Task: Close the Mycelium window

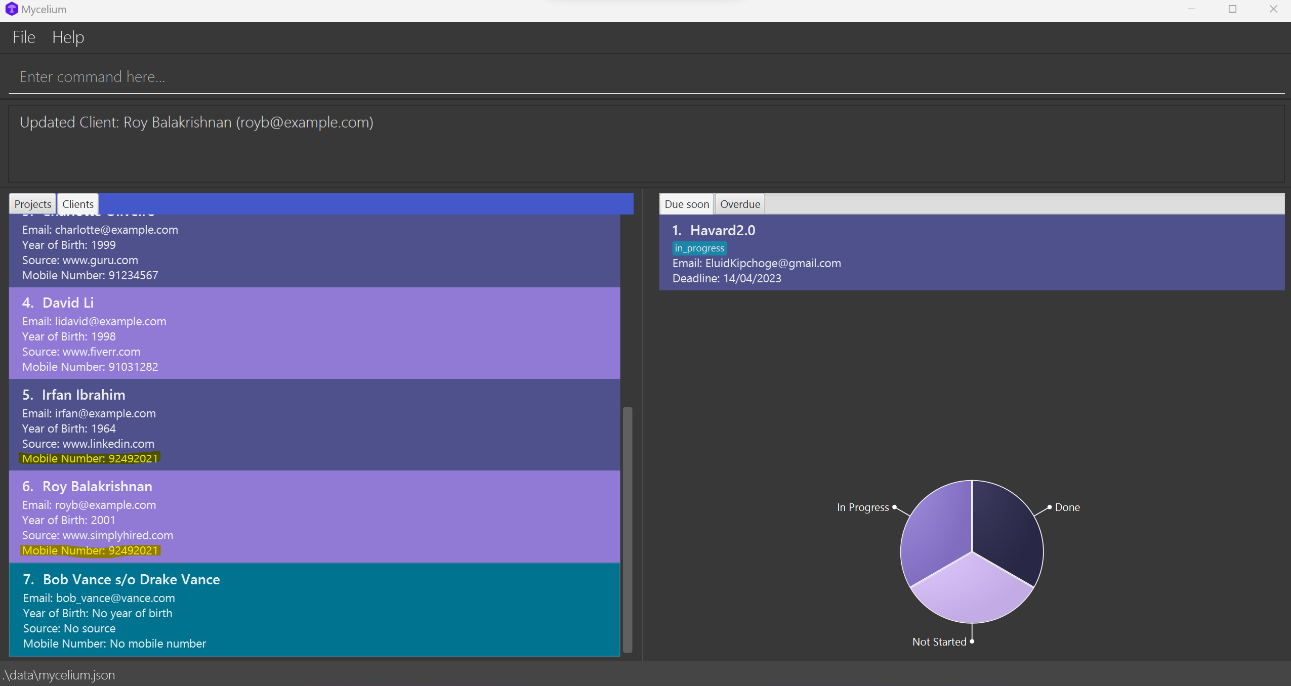Action: (x=1273, y=9)
